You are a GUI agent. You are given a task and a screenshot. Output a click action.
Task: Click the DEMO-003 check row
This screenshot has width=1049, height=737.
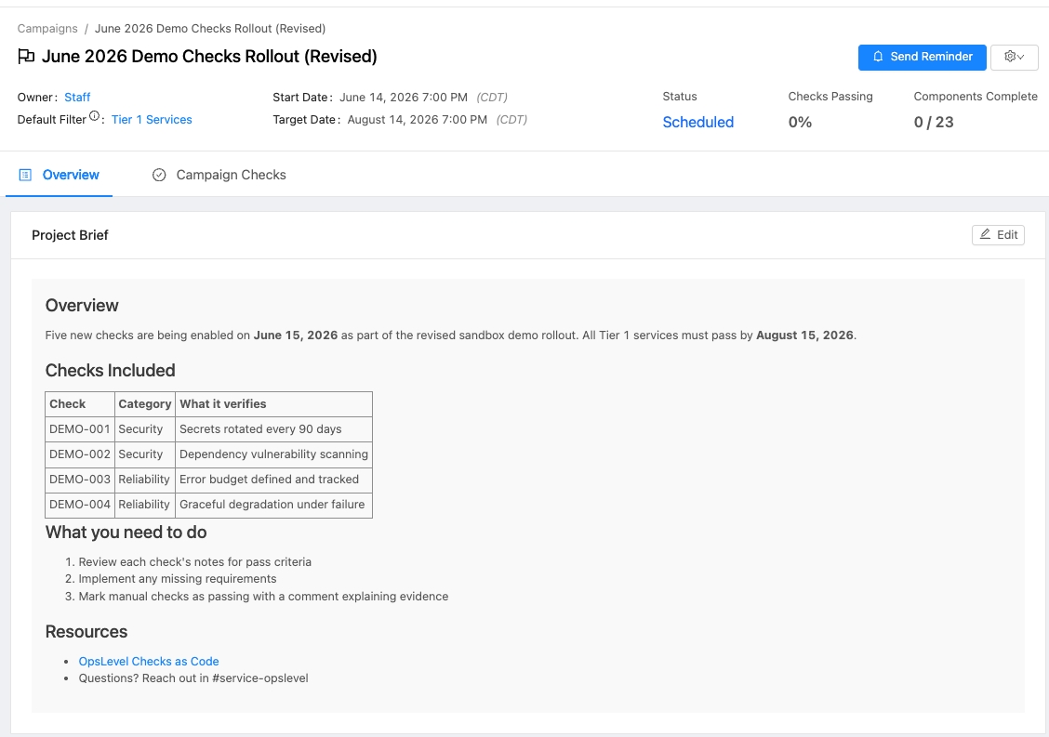pyautogui.click(x=208, y=480)
